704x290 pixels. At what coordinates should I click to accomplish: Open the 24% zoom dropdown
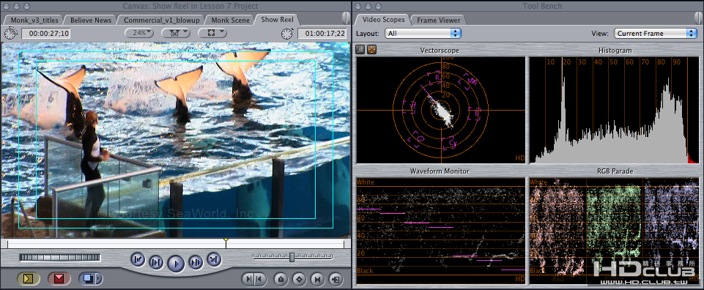point(139,33)
